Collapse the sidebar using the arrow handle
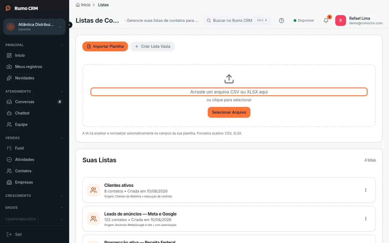 click(70, 25)
